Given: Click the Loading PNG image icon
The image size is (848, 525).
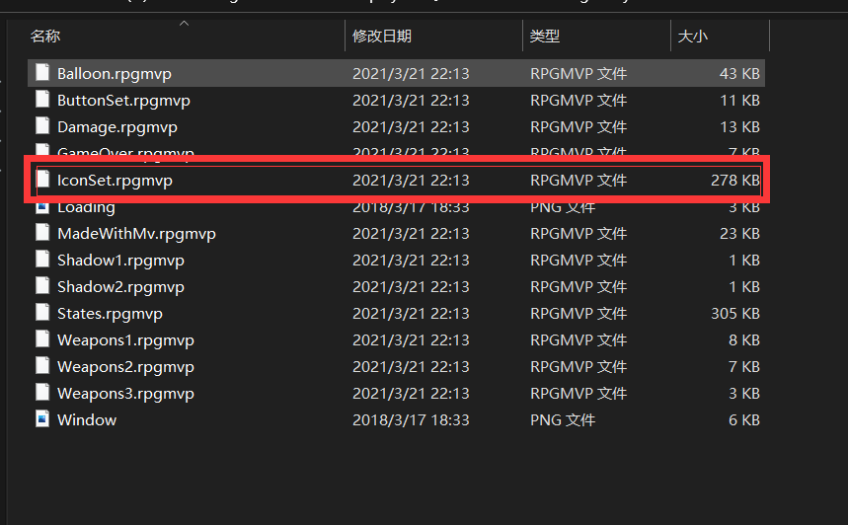Looking at the screenshot, I should pos(42,207).
